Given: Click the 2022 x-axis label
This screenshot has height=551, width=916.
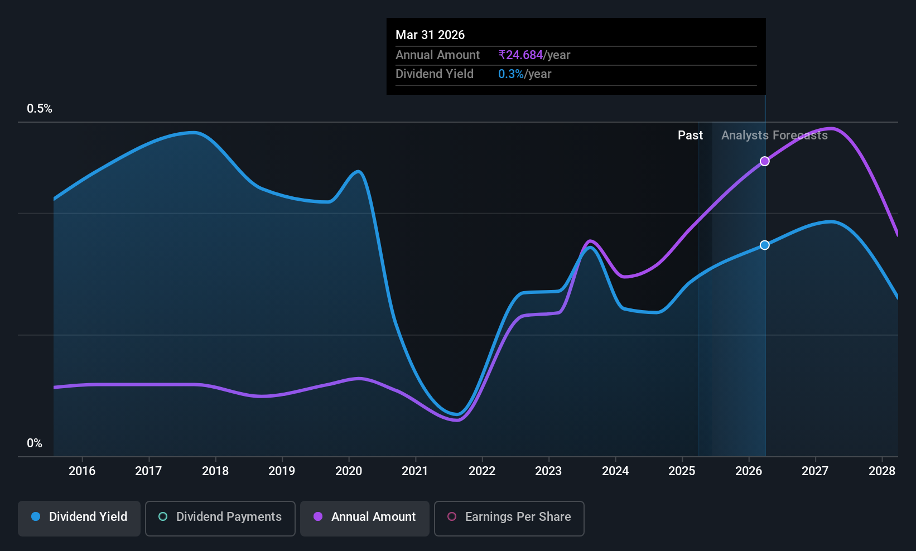Looking at the screenshot, I should pyautogui.click(x=482, y=471).
